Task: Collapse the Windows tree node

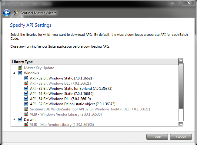Action: point(14,73)
